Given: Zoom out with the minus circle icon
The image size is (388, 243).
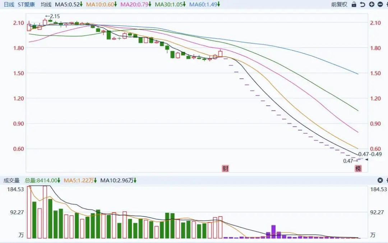Looking at the screenshot, I should coord(380,4).
